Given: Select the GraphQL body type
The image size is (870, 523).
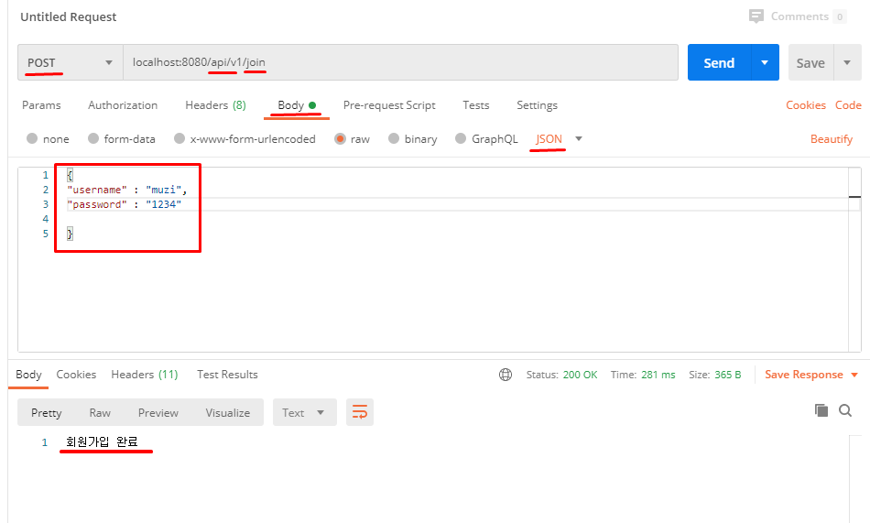Looking at the screenshot, I should tap(461, 138).
